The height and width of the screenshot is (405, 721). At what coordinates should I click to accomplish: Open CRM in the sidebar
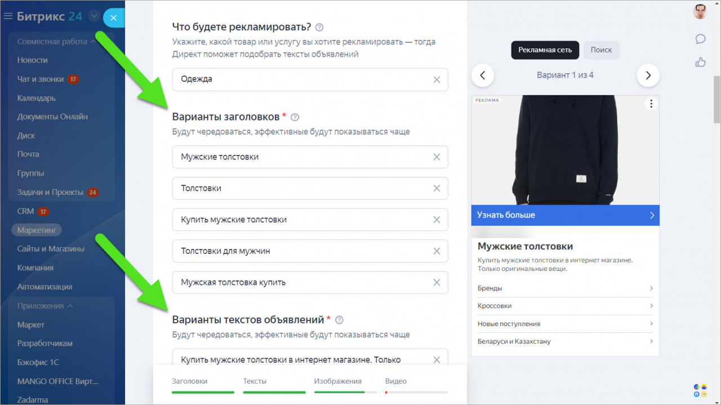[26, 211]
